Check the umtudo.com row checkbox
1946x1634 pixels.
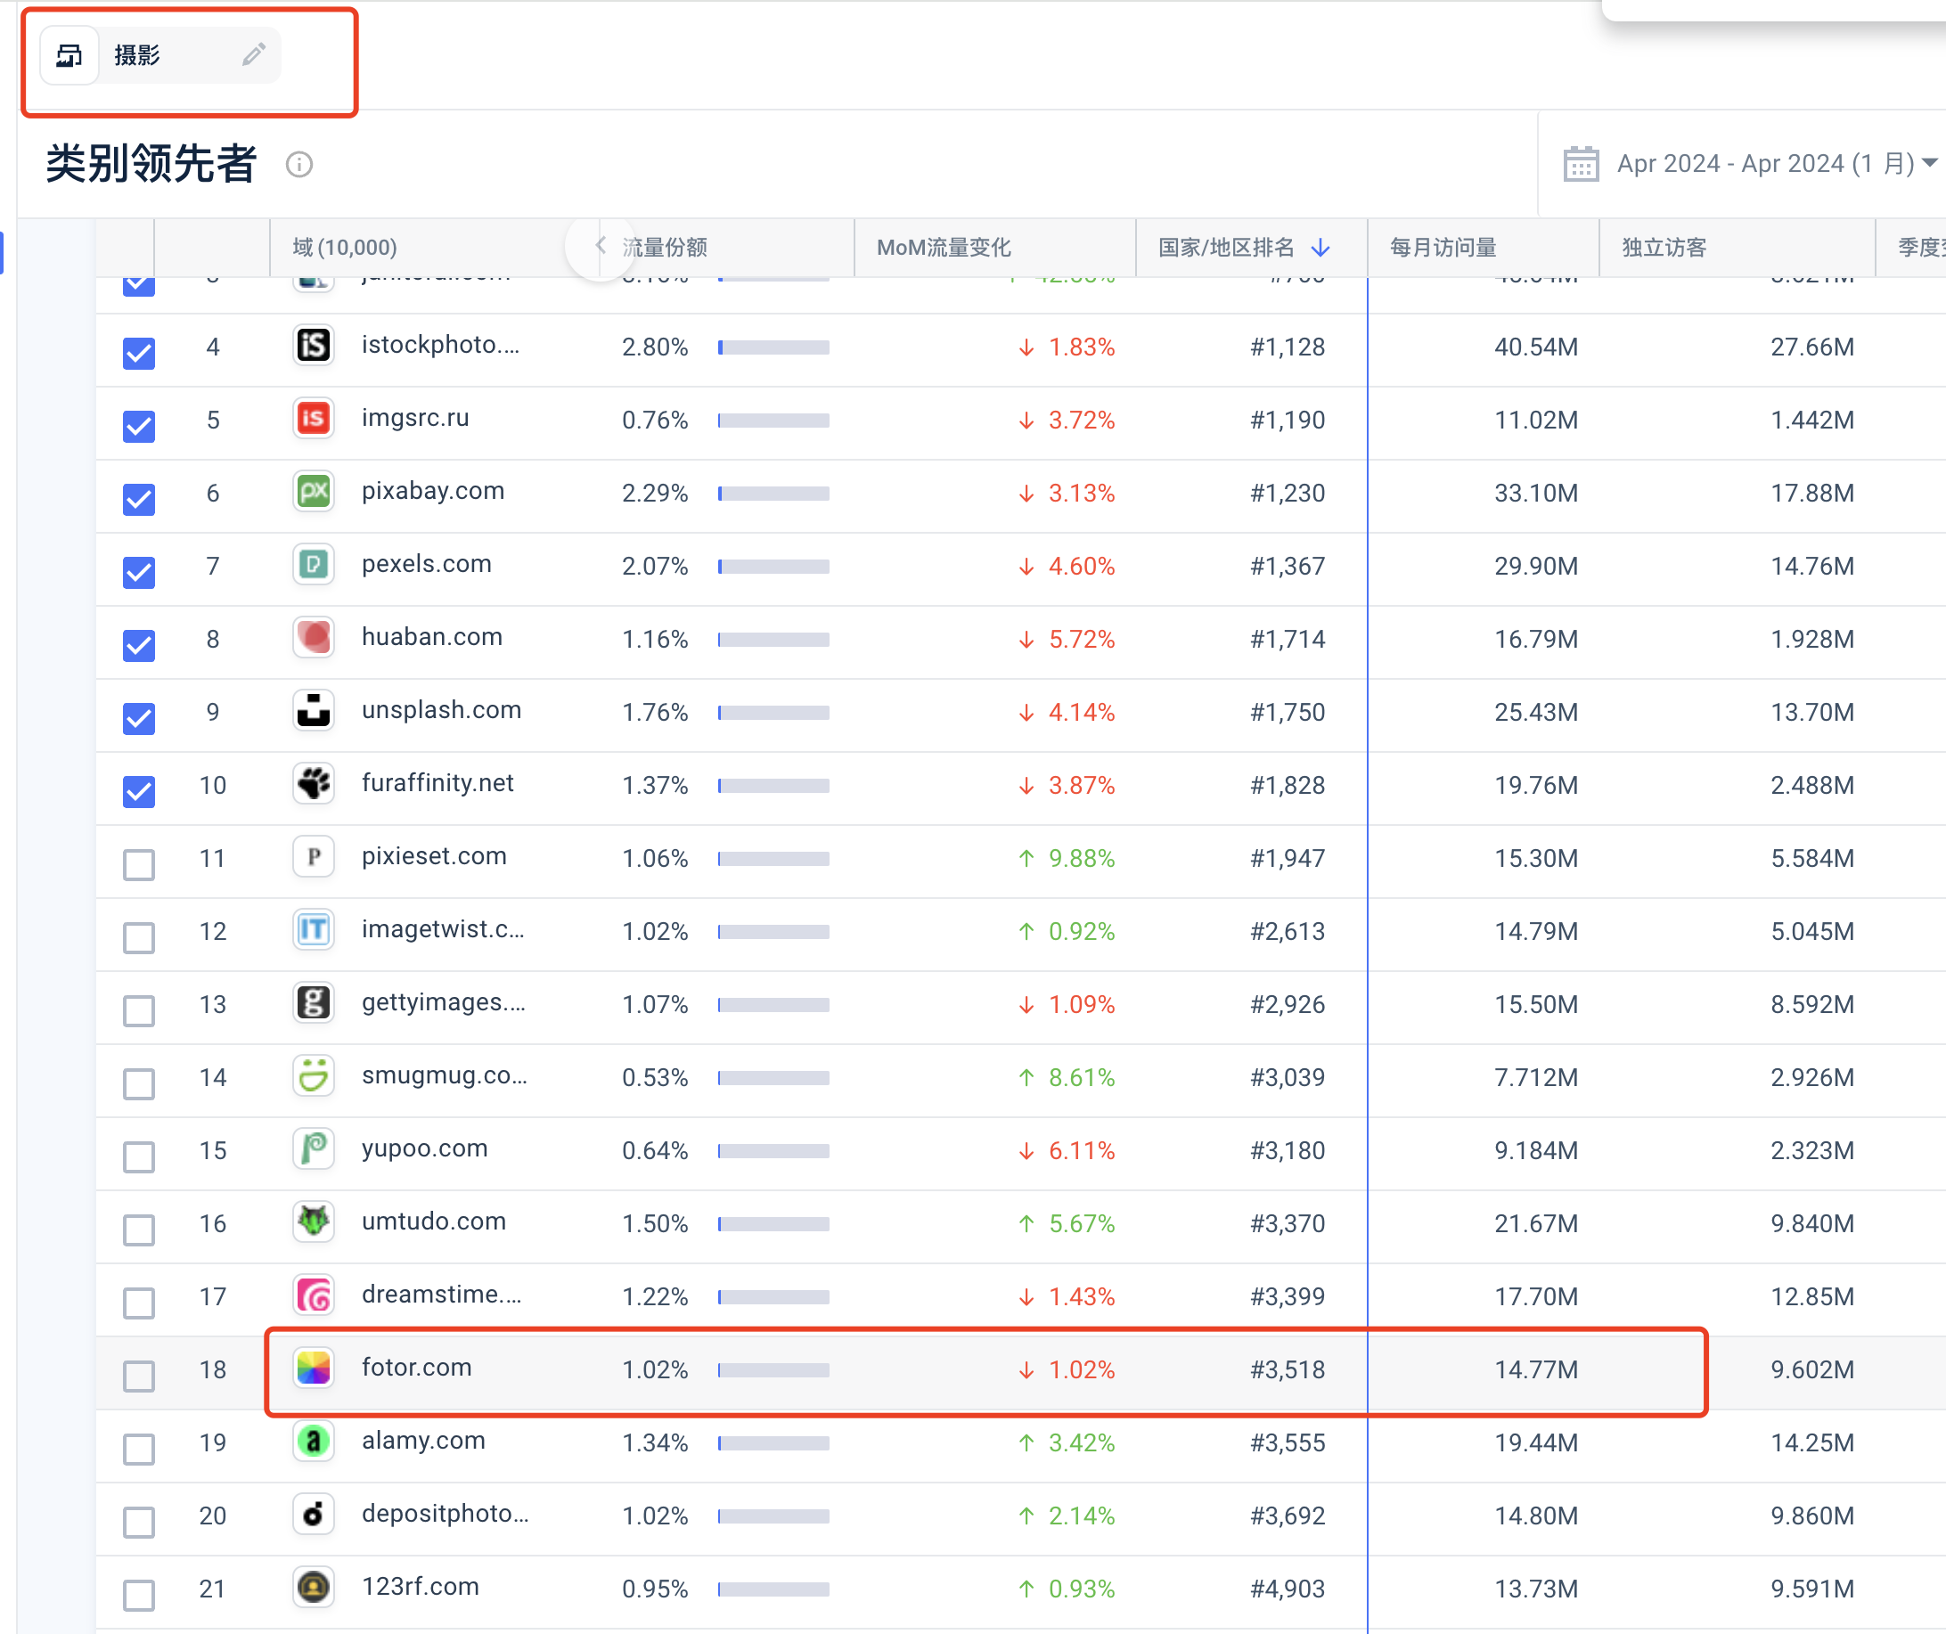139,1230
